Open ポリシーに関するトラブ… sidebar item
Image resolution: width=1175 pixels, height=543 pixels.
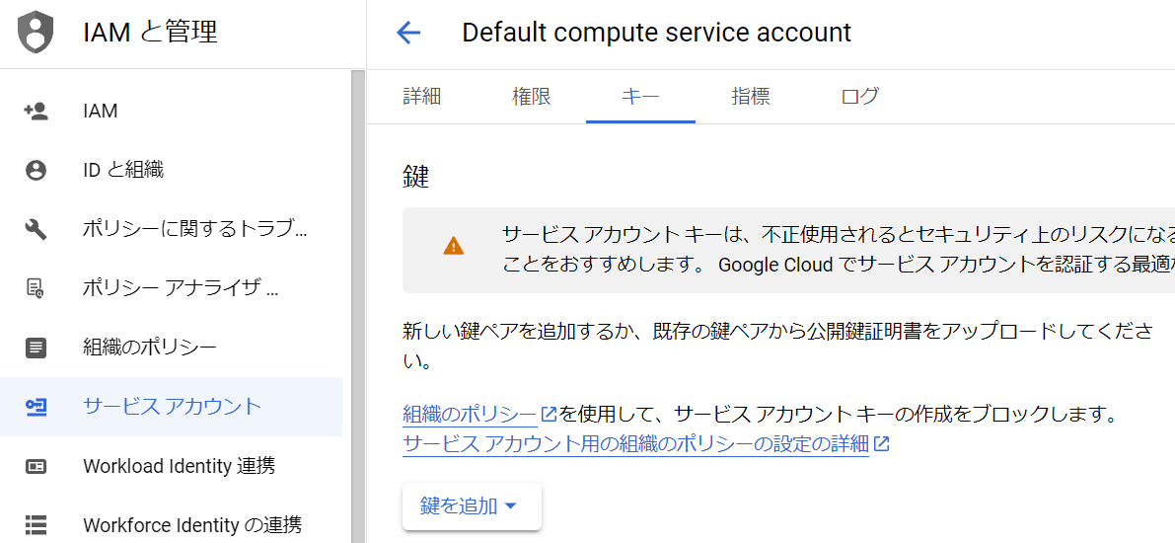pos(171,229)
